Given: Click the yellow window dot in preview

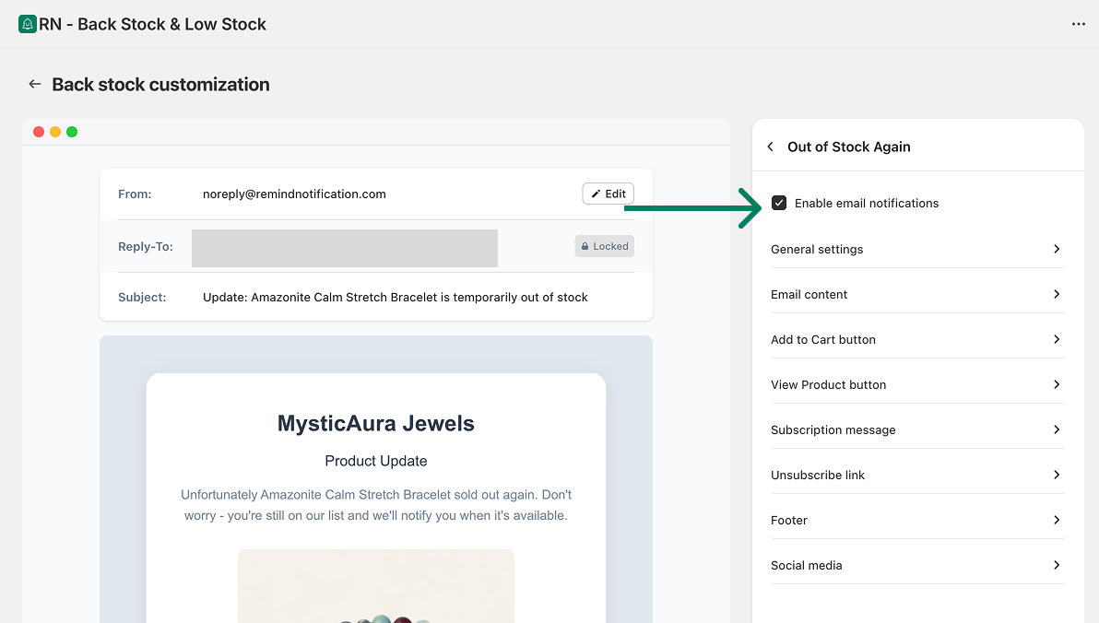Looking at the screenshot, I should pyautogui.click(x=55, y=132).
